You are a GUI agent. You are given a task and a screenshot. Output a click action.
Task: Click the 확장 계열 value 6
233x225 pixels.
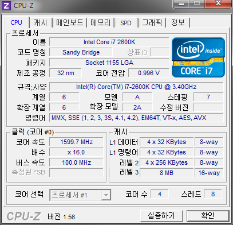click(64, 107)
